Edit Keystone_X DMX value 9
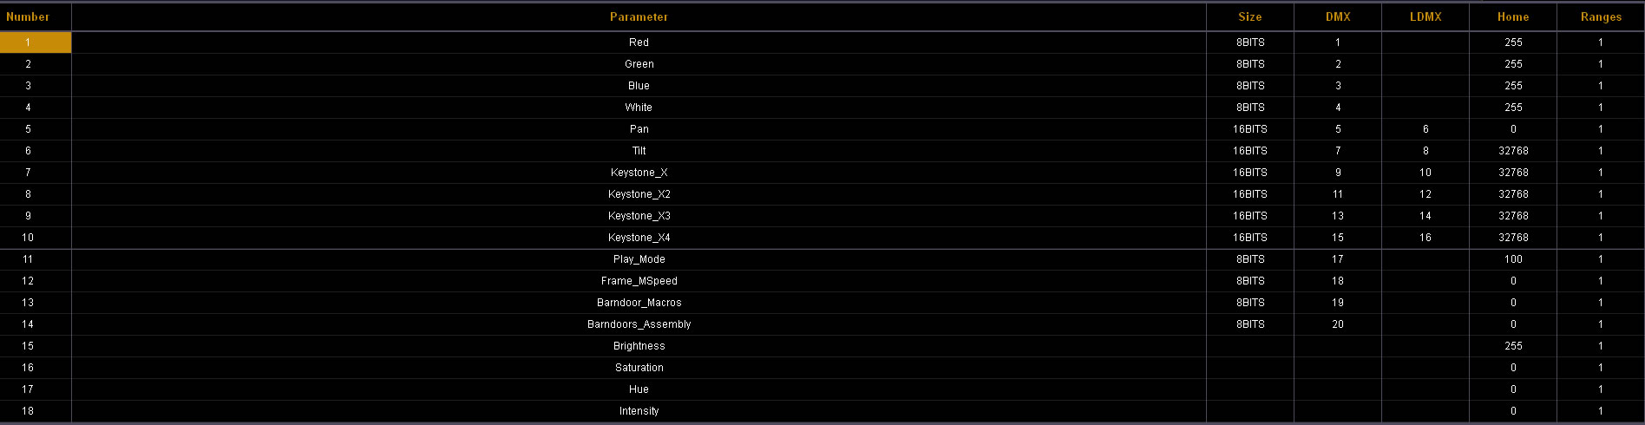The height and width of the screenshot is (425, 1645). tap(1338, 173)
